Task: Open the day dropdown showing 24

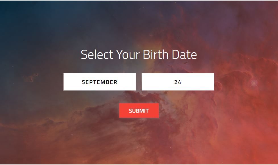Action: (x=178, y=82)
